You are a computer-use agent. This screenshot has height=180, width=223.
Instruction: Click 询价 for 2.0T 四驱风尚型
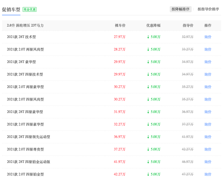pos(208,99)
